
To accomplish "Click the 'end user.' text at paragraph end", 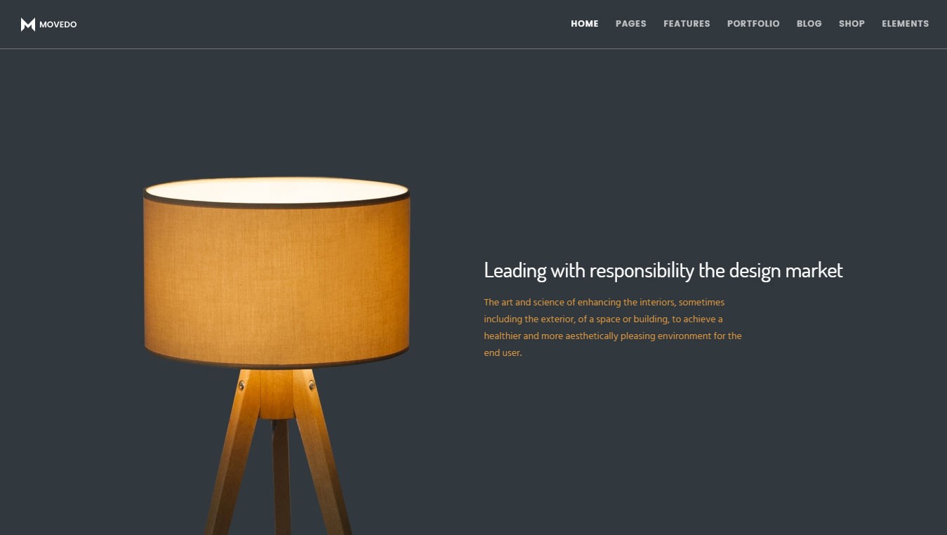I will [503, 353].
